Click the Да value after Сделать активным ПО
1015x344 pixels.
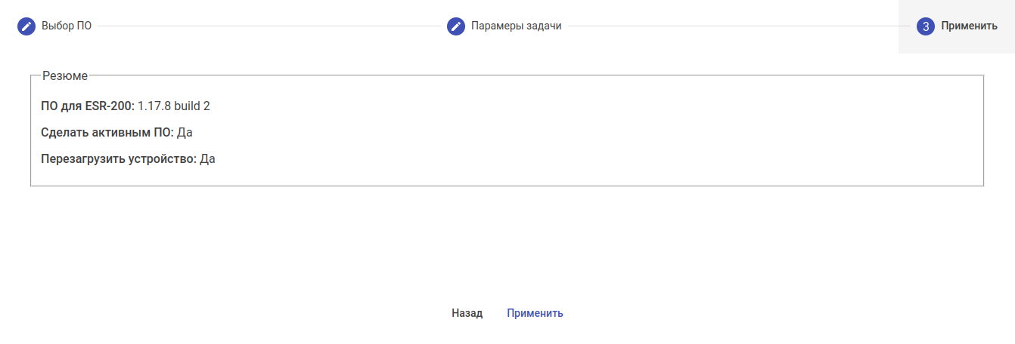tap(185, 133)
